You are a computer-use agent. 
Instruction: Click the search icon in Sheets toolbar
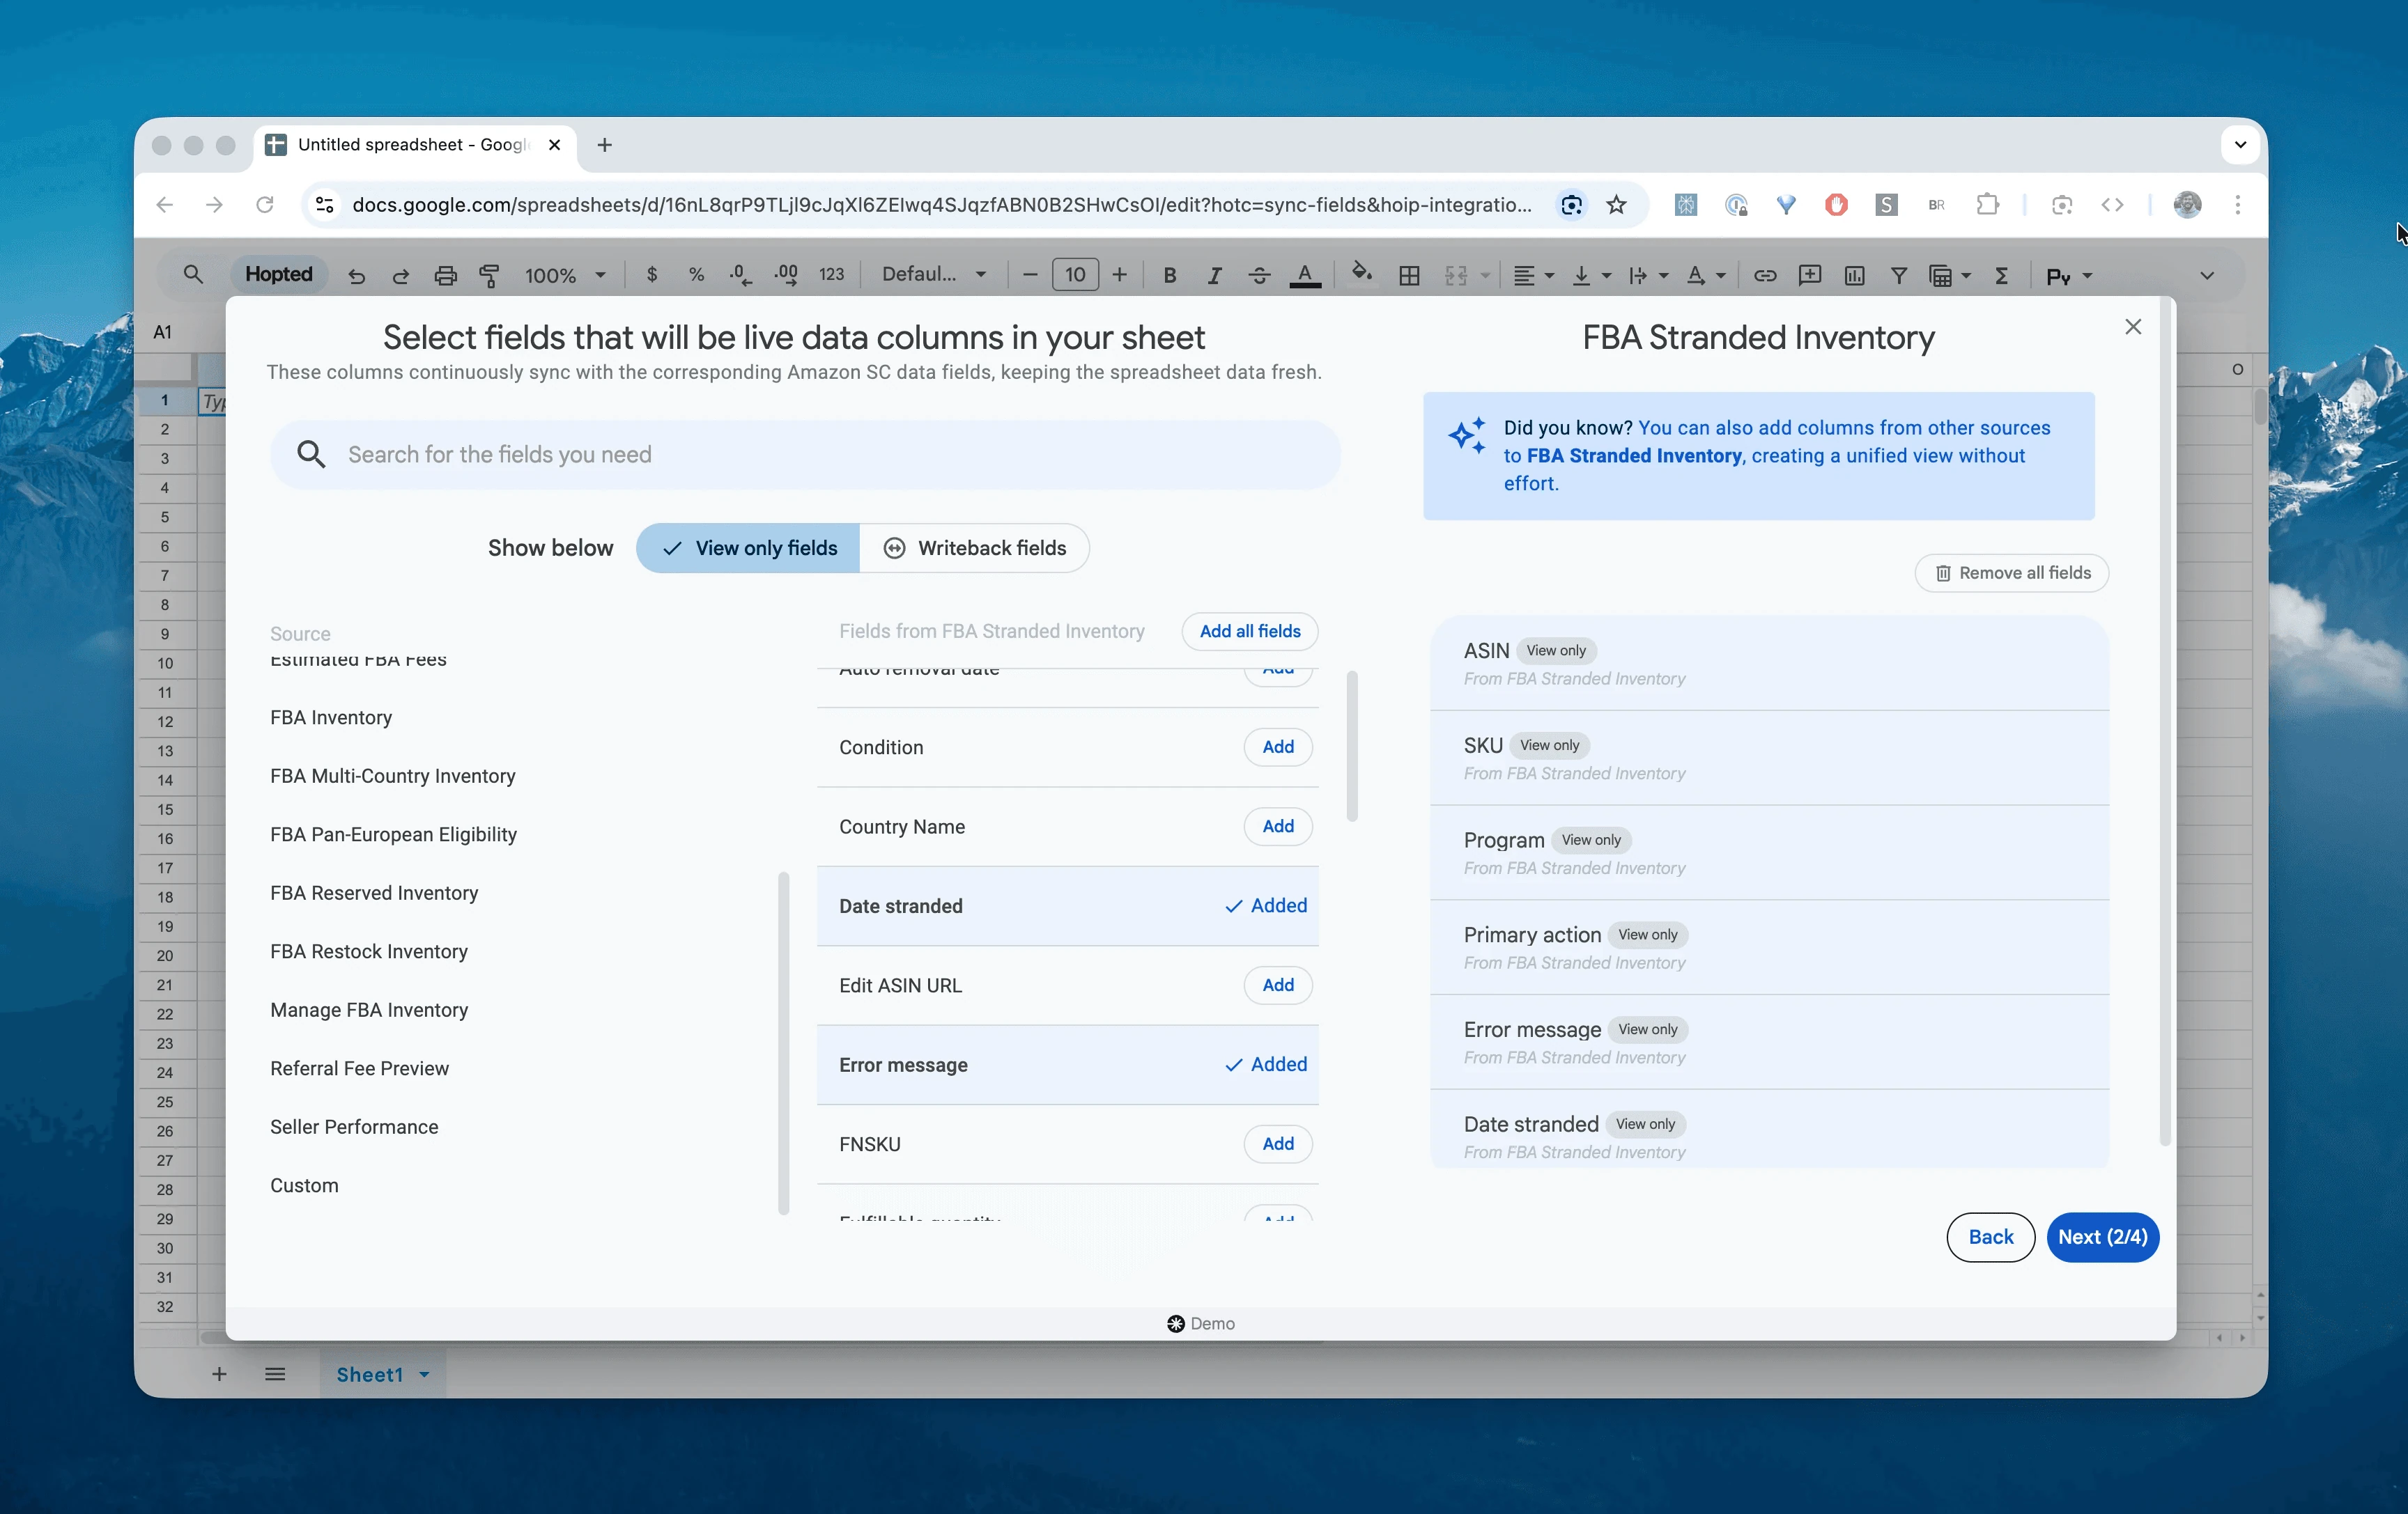[x=193, y=274]
